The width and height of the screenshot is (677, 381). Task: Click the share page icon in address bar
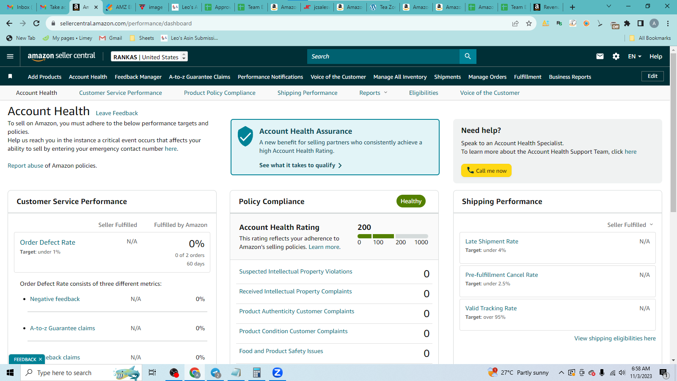coord(515,23)
